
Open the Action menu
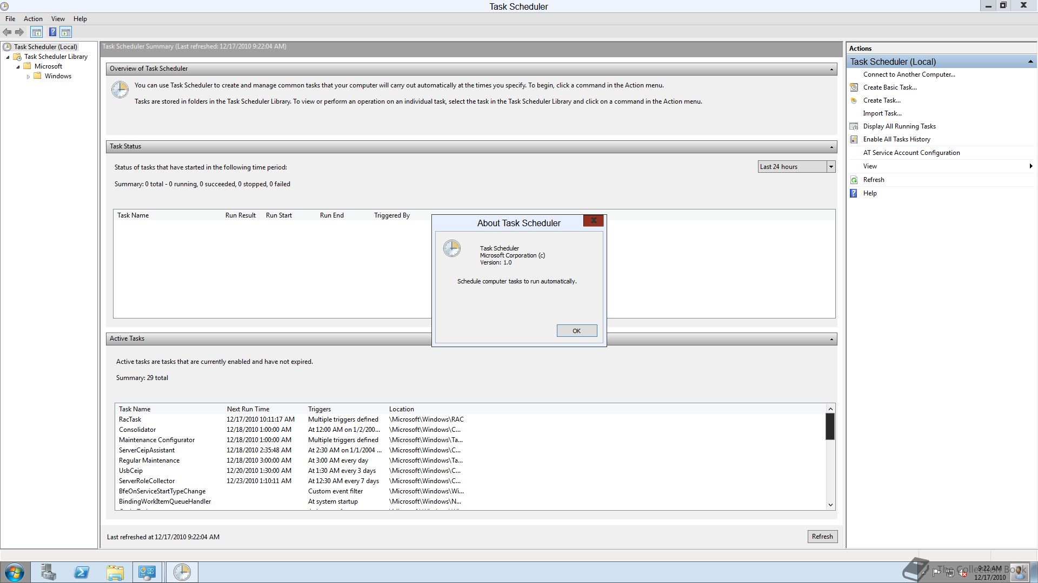pyautogui.click(x=33, y=19)
